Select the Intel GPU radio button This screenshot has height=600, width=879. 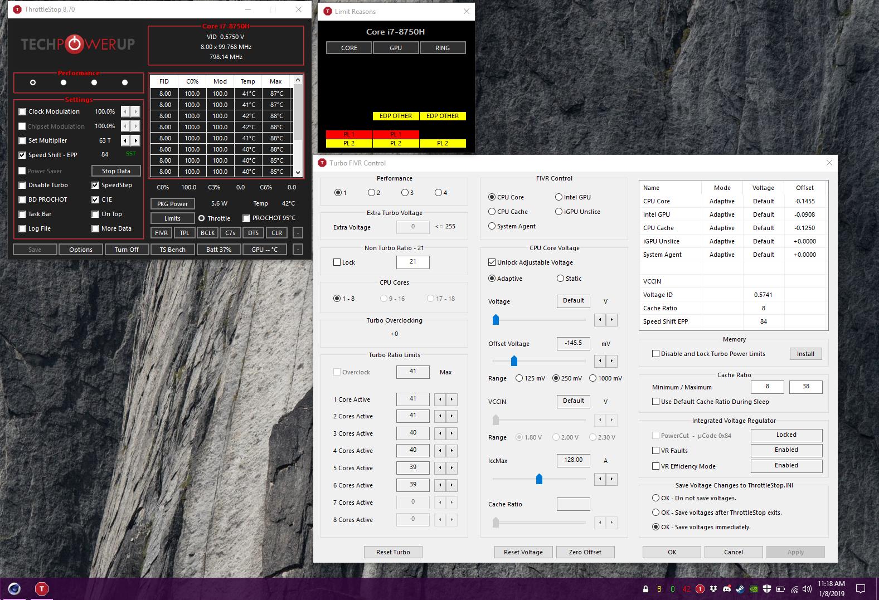[x=559, y=197]
